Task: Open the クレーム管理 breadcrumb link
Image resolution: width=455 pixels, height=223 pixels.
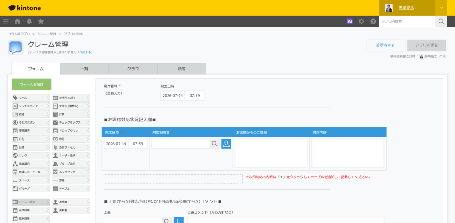Action: (x=47, y=34)
